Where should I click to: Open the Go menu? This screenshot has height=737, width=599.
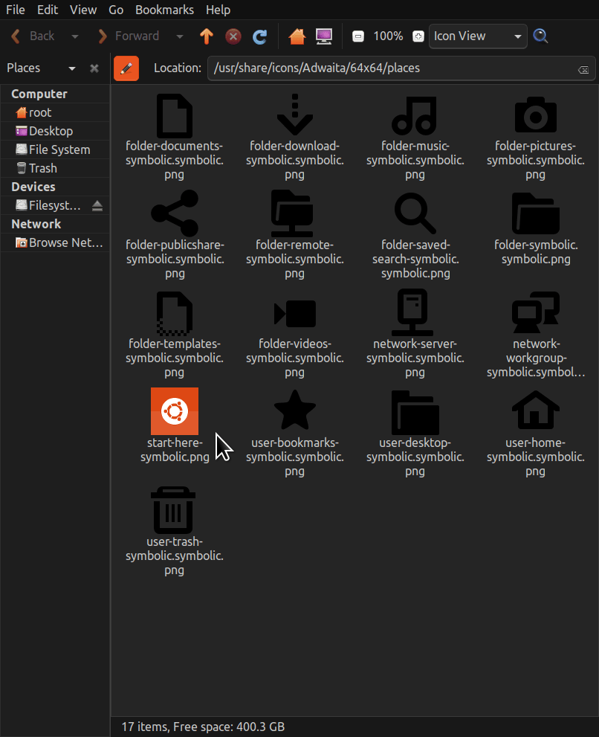coord(116,10)
